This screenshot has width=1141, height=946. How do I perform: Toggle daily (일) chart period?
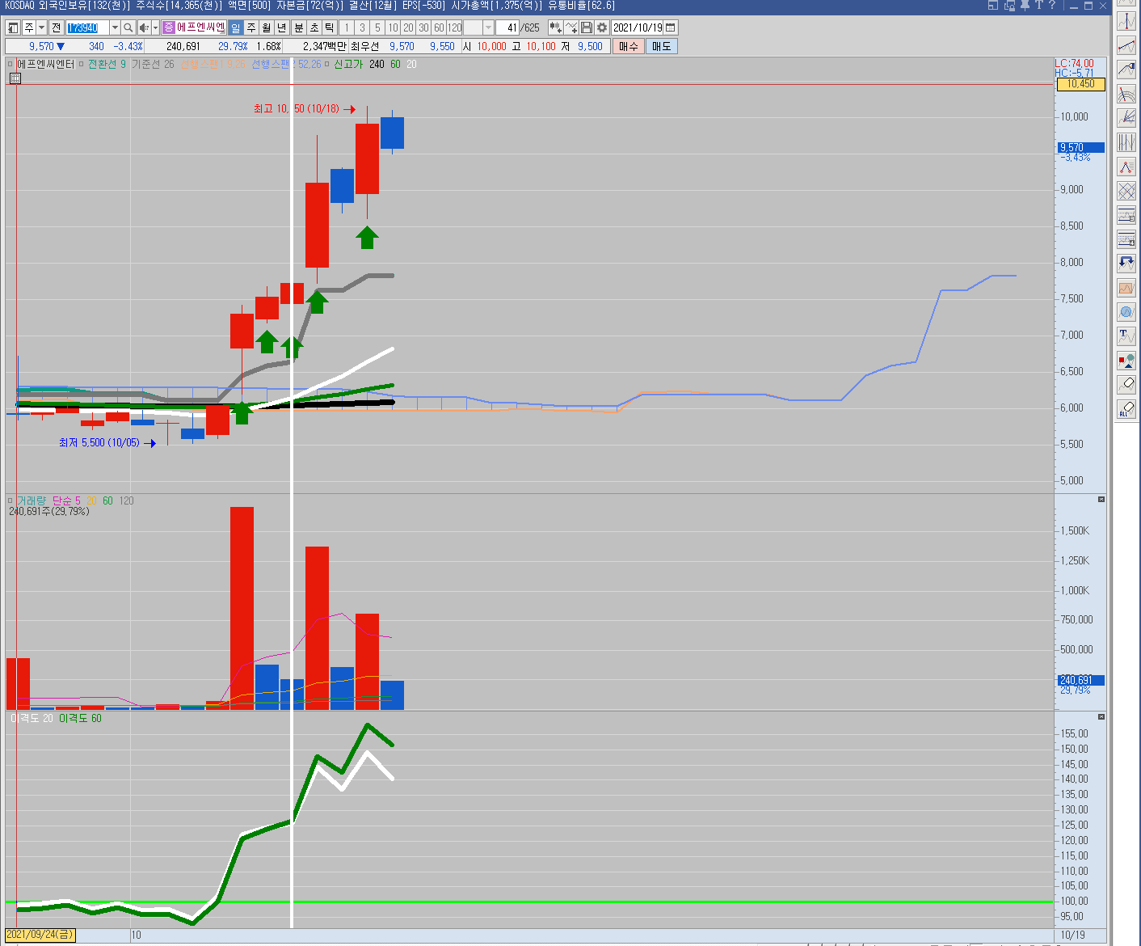coord(236,27)
